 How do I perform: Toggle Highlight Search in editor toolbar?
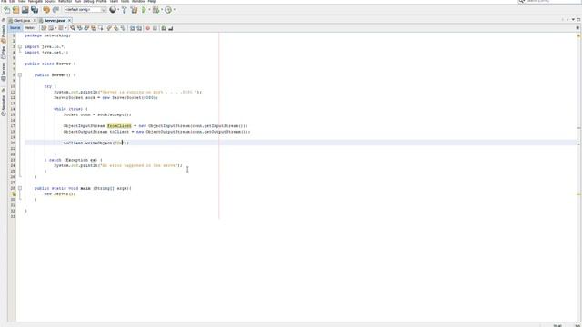94,28
